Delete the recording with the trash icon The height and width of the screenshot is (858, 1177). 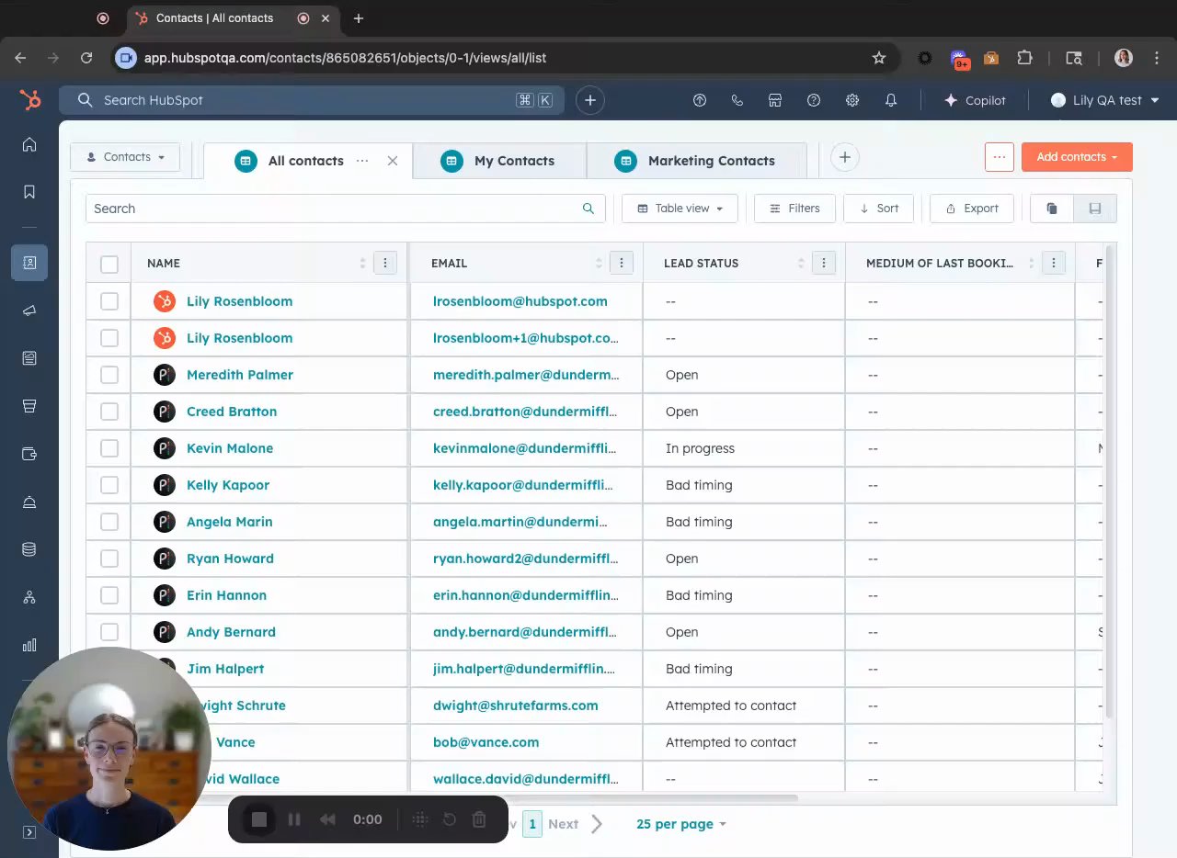tap(479, 819)
